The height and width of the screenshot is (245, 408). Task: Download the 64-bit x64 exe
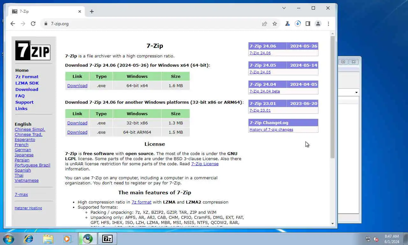[77, 85]
